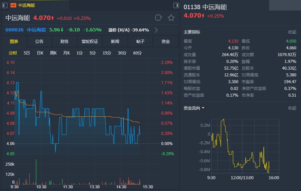Select the 分时 chart period

pos(13,53)
